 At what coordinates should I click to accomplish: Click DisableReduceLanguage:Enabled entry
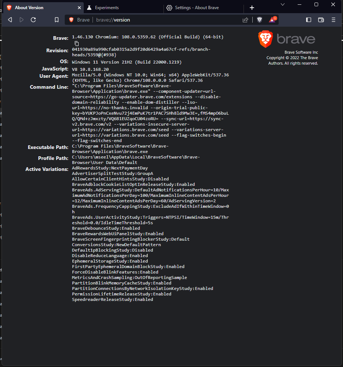click(110, 256)
